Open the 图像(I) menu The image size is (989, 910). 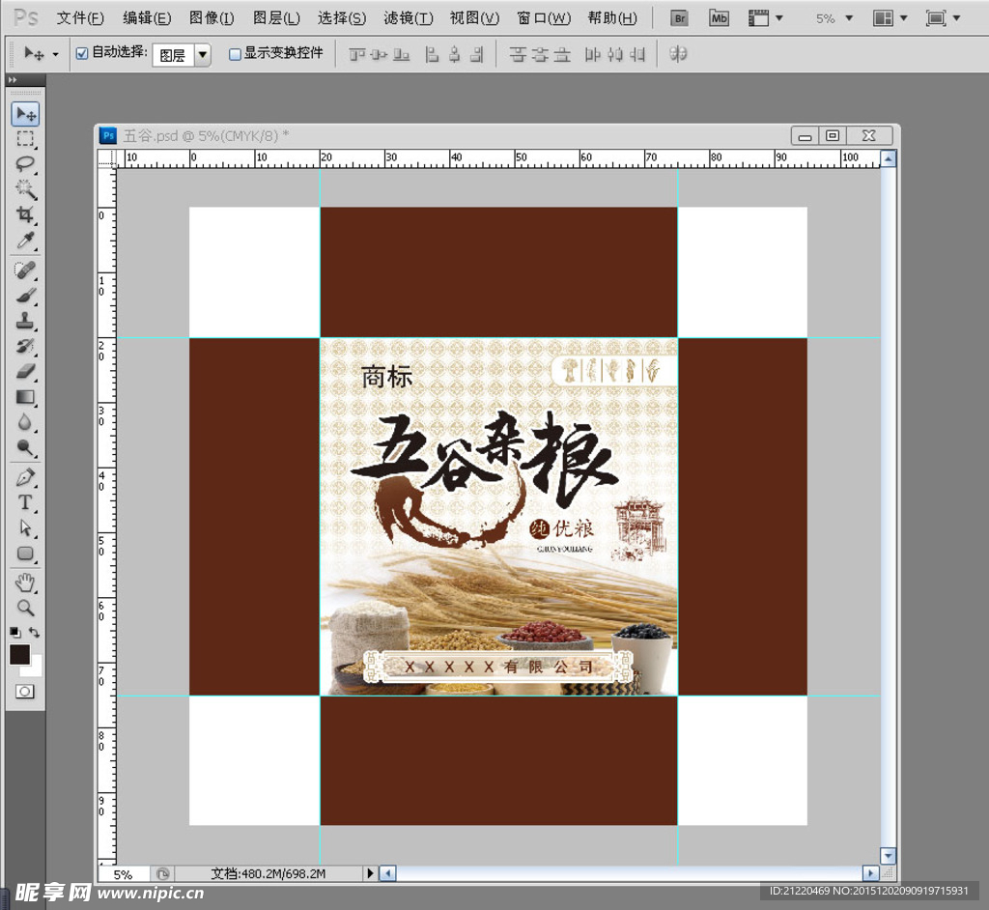(212, 18)
